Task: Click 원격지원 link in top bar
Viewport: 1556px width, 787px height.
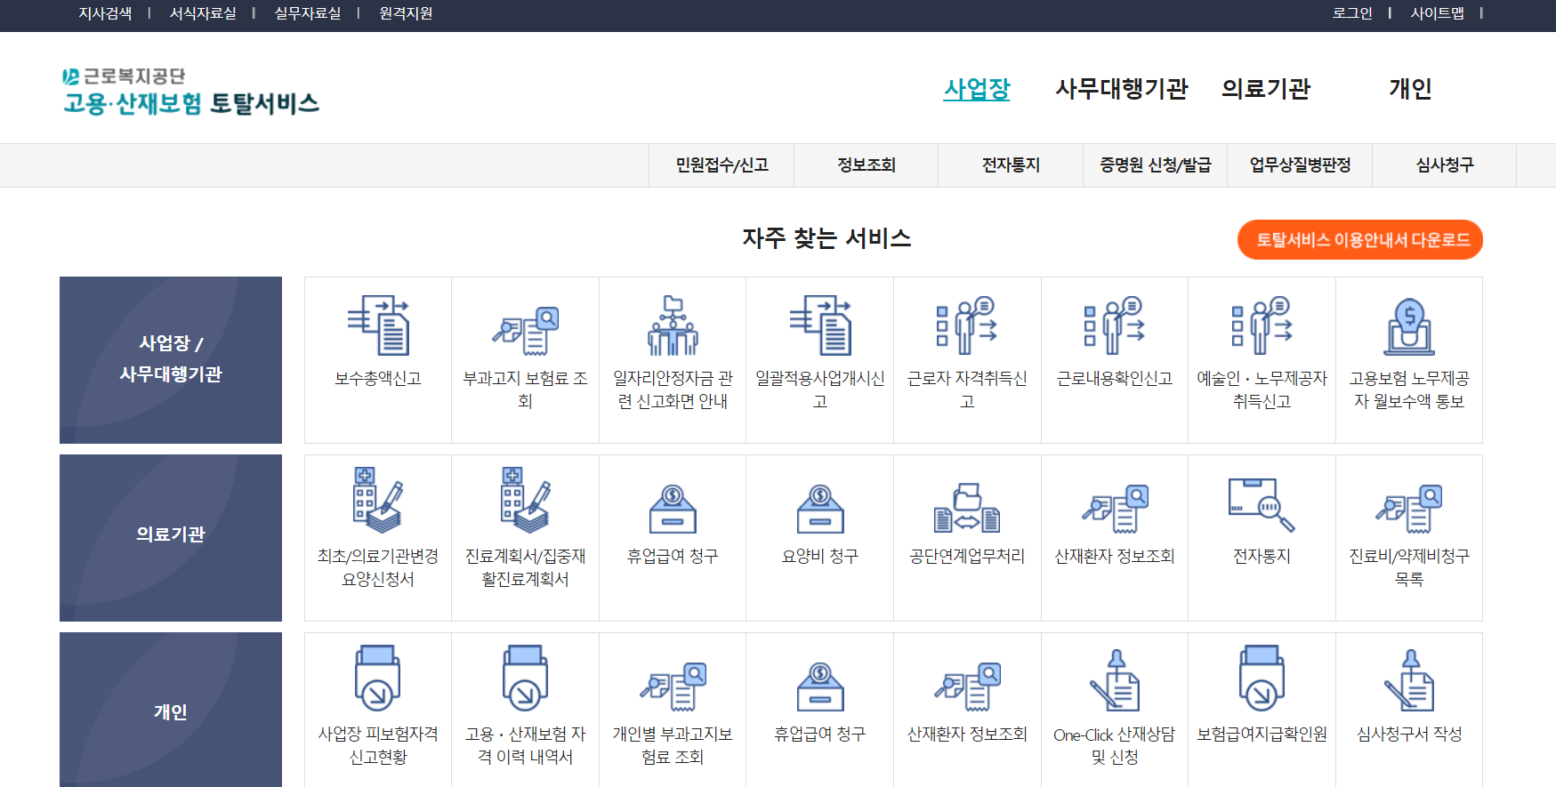Action: pos(406,13)
